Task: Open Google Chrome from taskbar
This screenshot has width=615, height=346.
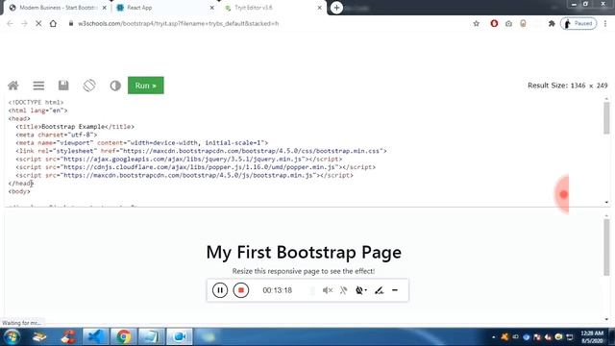Action: [x=124, y=337]
